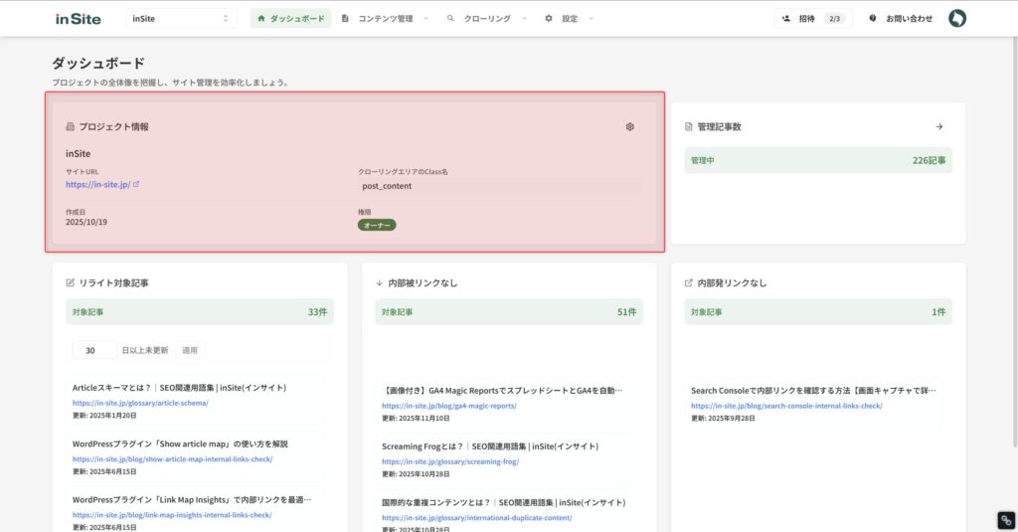Image resolution: width=1018 pixels, height=532 pixels.
Task: Click the 更新: 2025年1月20日 date text
Action: click(104, 415)
